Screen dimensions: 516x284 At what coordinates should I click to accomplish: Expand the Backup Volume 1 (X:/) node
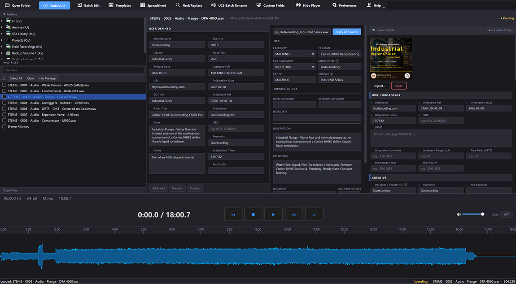(x=2, y=53)
